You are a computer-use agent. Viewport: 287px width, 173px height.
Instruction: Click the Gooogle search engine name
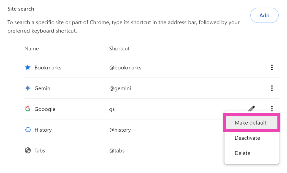click(45, 109)
